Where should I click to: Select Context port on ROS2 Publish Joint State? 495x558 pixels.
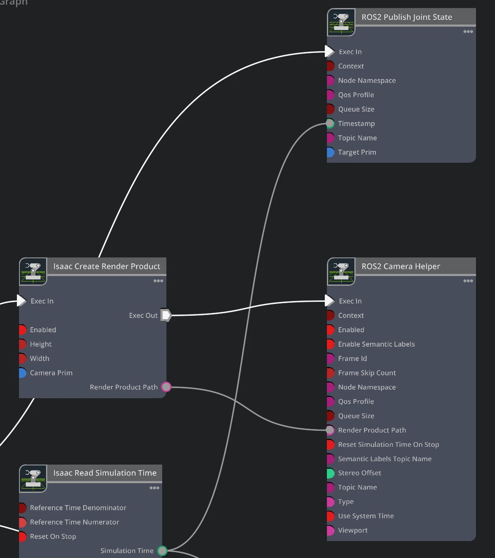click(331, 66)
